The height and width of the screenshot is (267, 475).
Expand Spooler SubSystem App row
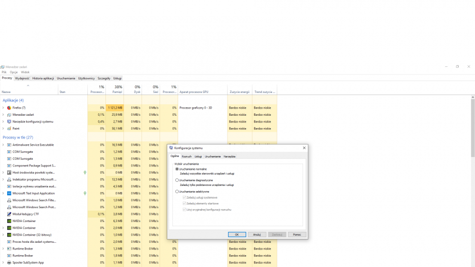coord(3,262)
